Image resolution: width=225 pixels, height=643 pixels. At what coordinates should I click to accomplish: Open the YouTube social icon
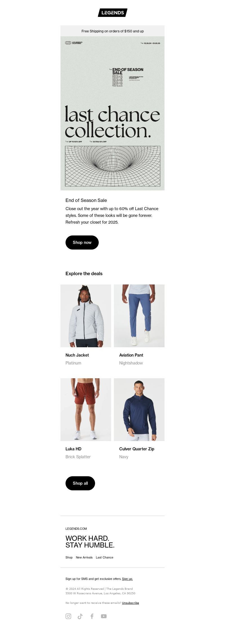(x=104, y=616)
